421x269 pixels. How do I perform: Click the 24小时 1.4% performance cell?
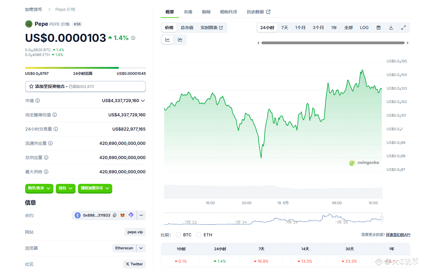click(x=220, y=261)
